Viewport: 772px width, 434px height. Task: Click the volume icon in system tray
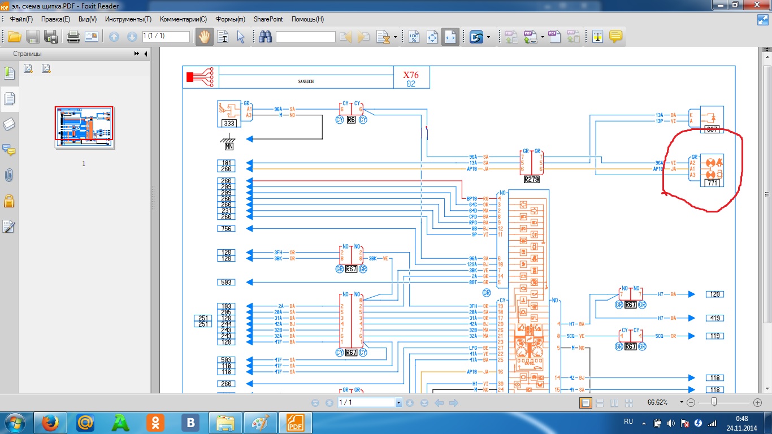coord(671,423)
